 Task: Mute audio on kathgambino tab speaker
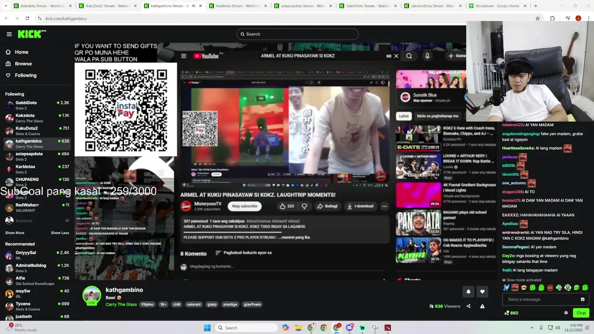pos(194,6)
